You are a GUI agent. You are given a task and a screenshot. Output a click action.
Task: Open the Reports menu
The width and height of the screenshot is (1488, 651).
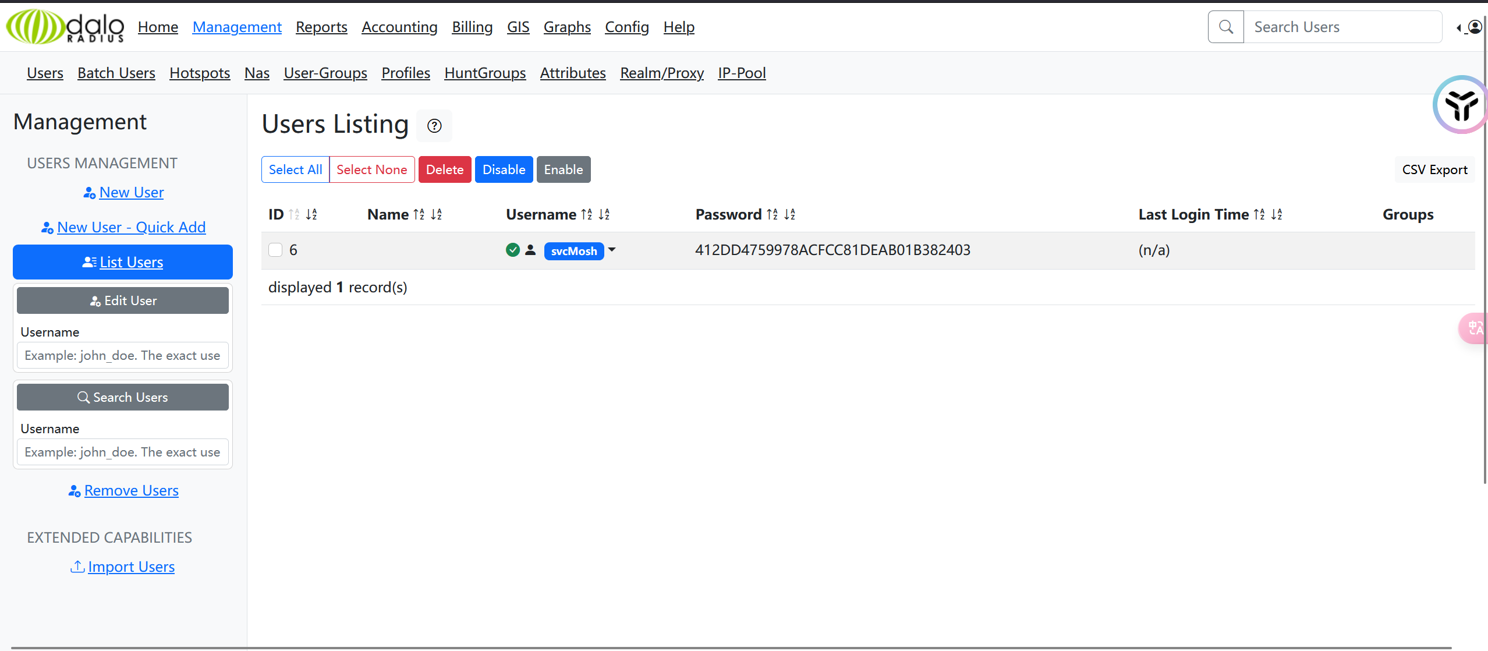pyautogui.click(x=321, y=27)
